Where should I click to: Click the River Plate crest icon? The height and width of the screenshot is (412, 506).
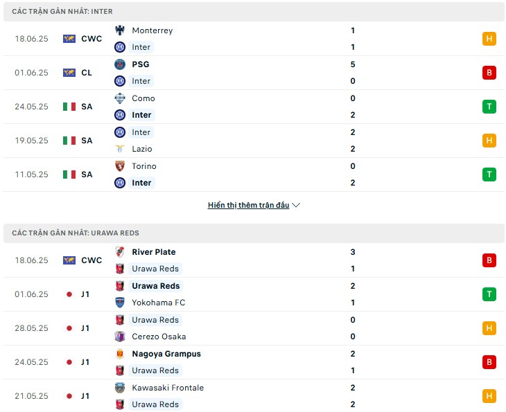pos(120,252)
